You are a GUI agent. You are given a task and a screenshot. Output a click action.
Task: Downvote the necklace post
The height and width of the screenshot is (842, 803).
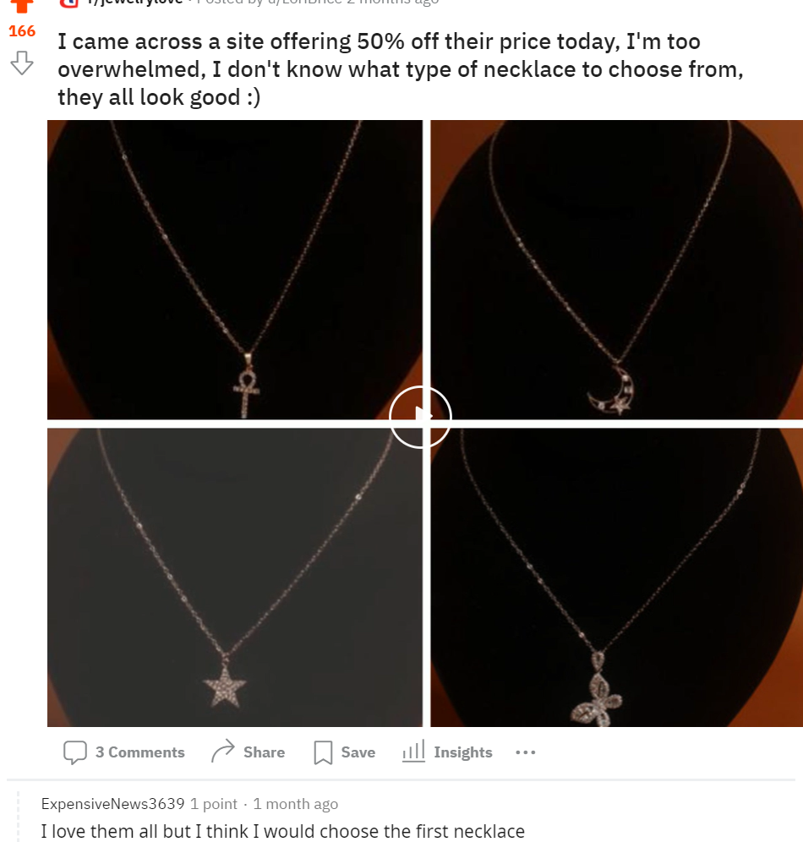coord(21,63)
